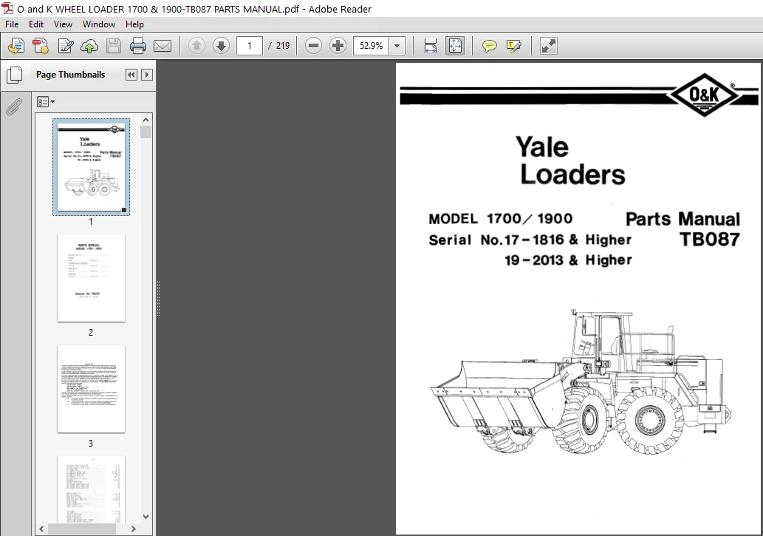Select the fourth page thumbnail
This screenshot has width=763, height=536.
[x=91, y=489]
